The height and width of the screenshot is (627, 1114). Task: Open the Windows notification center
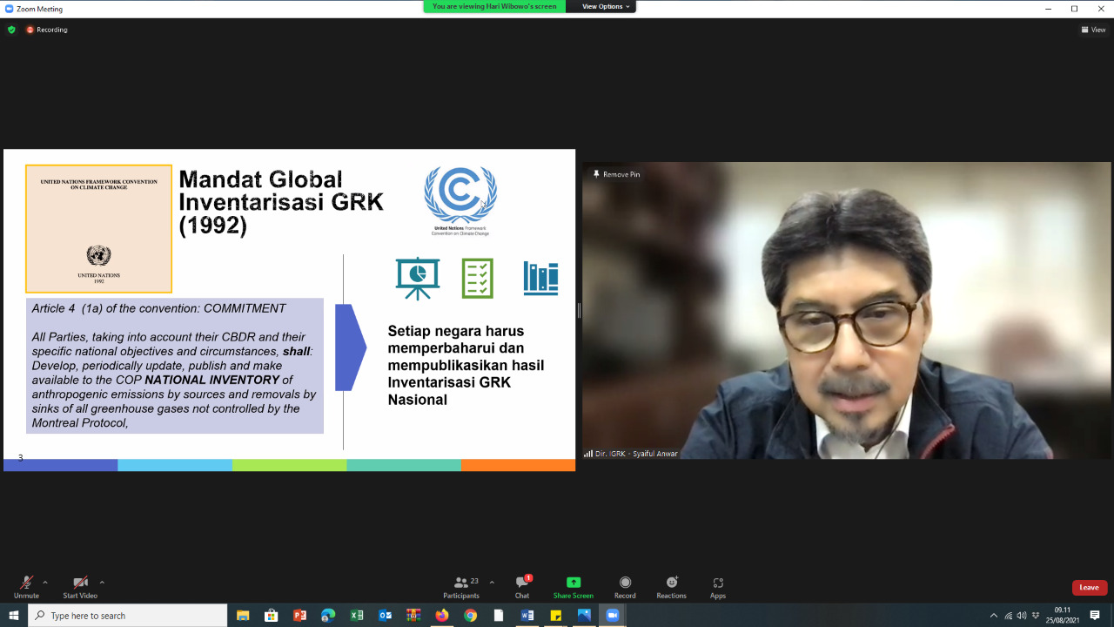tap(1095, 616)
